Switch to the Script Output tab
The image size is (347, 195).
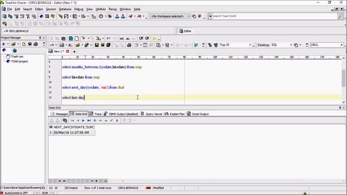(198, 114)
